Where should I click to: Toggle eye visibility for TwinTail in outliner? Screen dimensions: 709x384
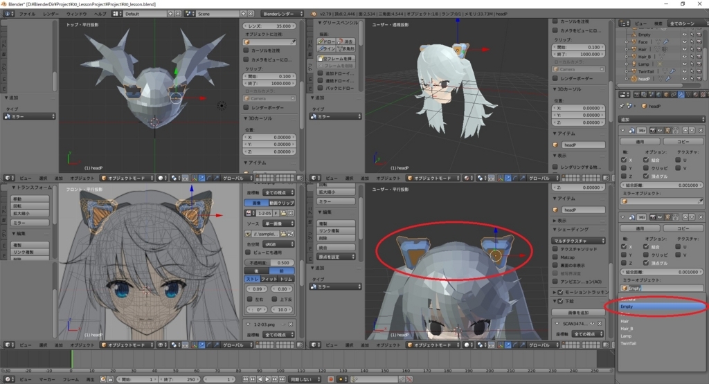point(684,71)
